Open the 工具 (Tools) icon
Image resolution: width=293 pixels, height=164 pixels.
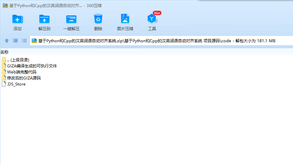(152, 19)
